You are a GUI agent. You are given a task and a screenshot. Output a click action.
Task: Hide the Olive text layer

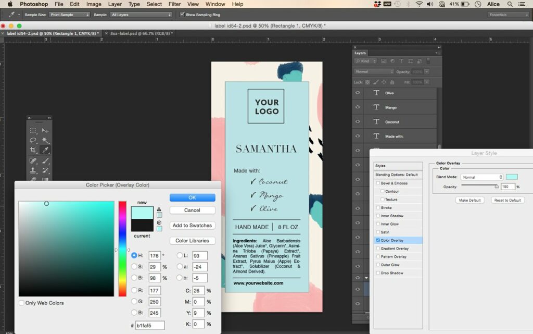tap(358, 92)
